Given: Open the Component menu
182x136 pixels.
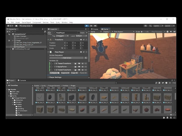Looking at the screenshot, I should coord(37,22).
